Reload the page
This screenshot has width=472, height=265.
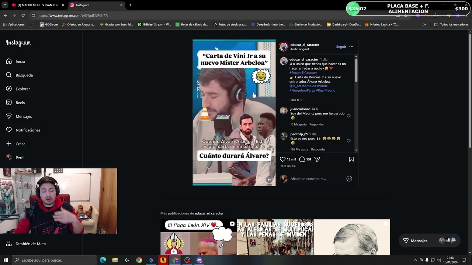pos(23,15)
